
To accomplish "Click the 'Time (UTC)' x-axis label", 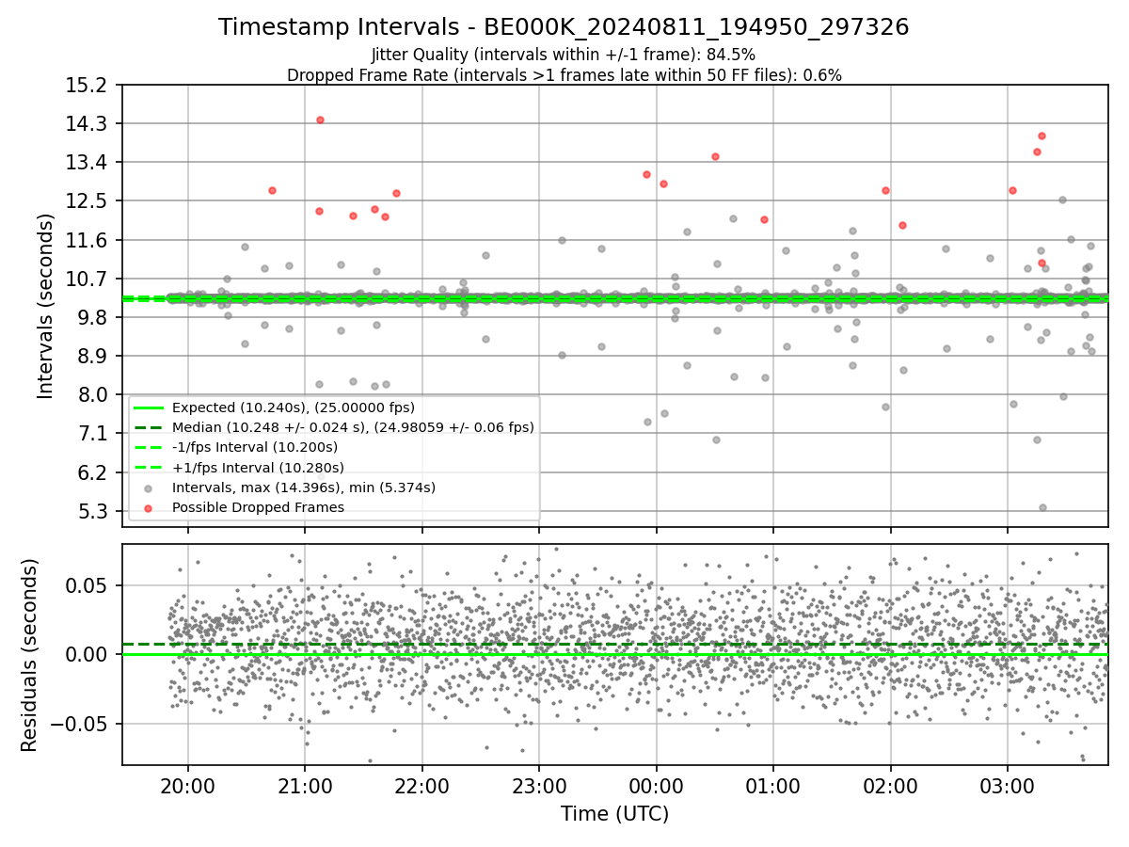I will point(614,814).
